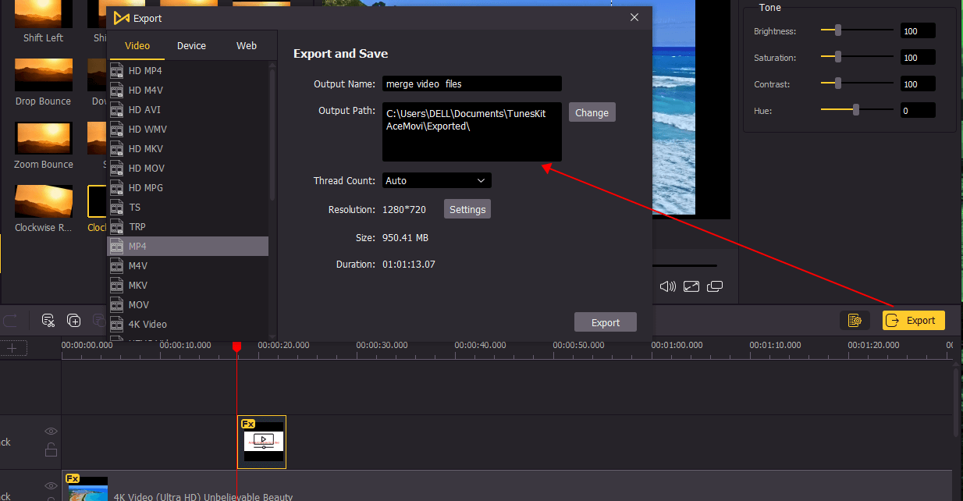Select 4K Video export format
The height and width of the screenshot is (501, 963).
[x=187, y=324]
